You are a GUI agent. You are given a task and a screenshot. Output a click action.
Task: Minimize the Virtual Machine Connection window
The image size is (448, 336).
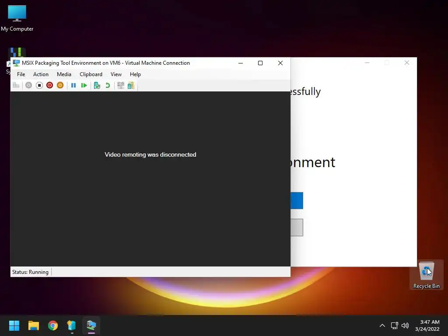pyautogui.click(x=241, y=63)
